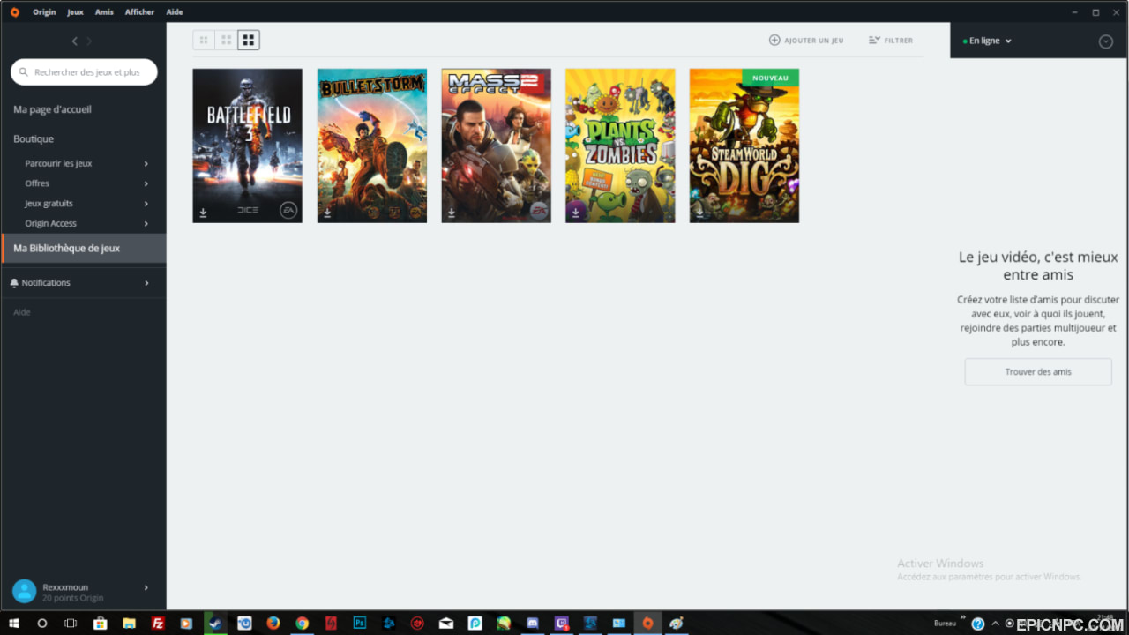The image size is (1129, 635).
Task: Show hidden system tray icons
Action: [997, 624]
